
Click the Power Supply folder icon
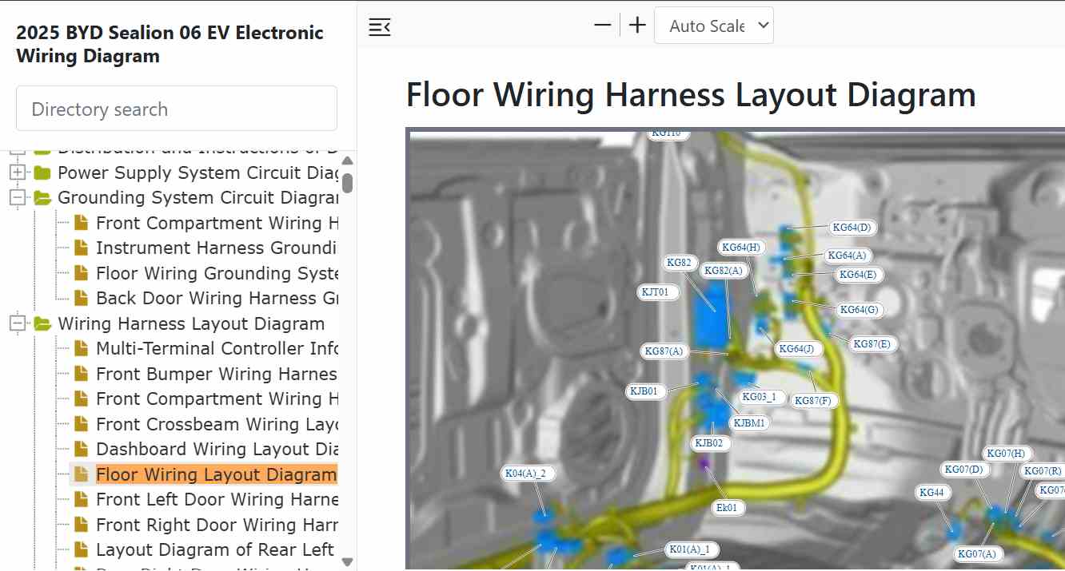(42, 172)
